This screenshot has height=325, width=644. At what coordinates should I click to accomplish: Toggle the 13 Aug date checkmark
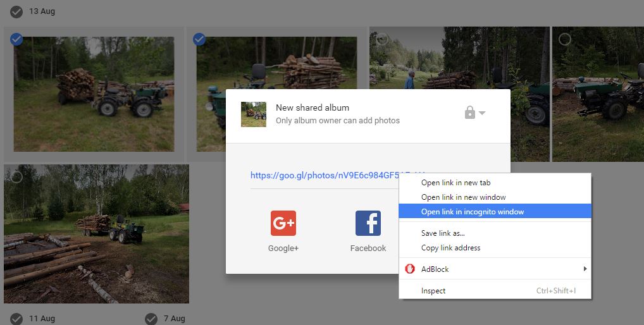coord(16,12)
